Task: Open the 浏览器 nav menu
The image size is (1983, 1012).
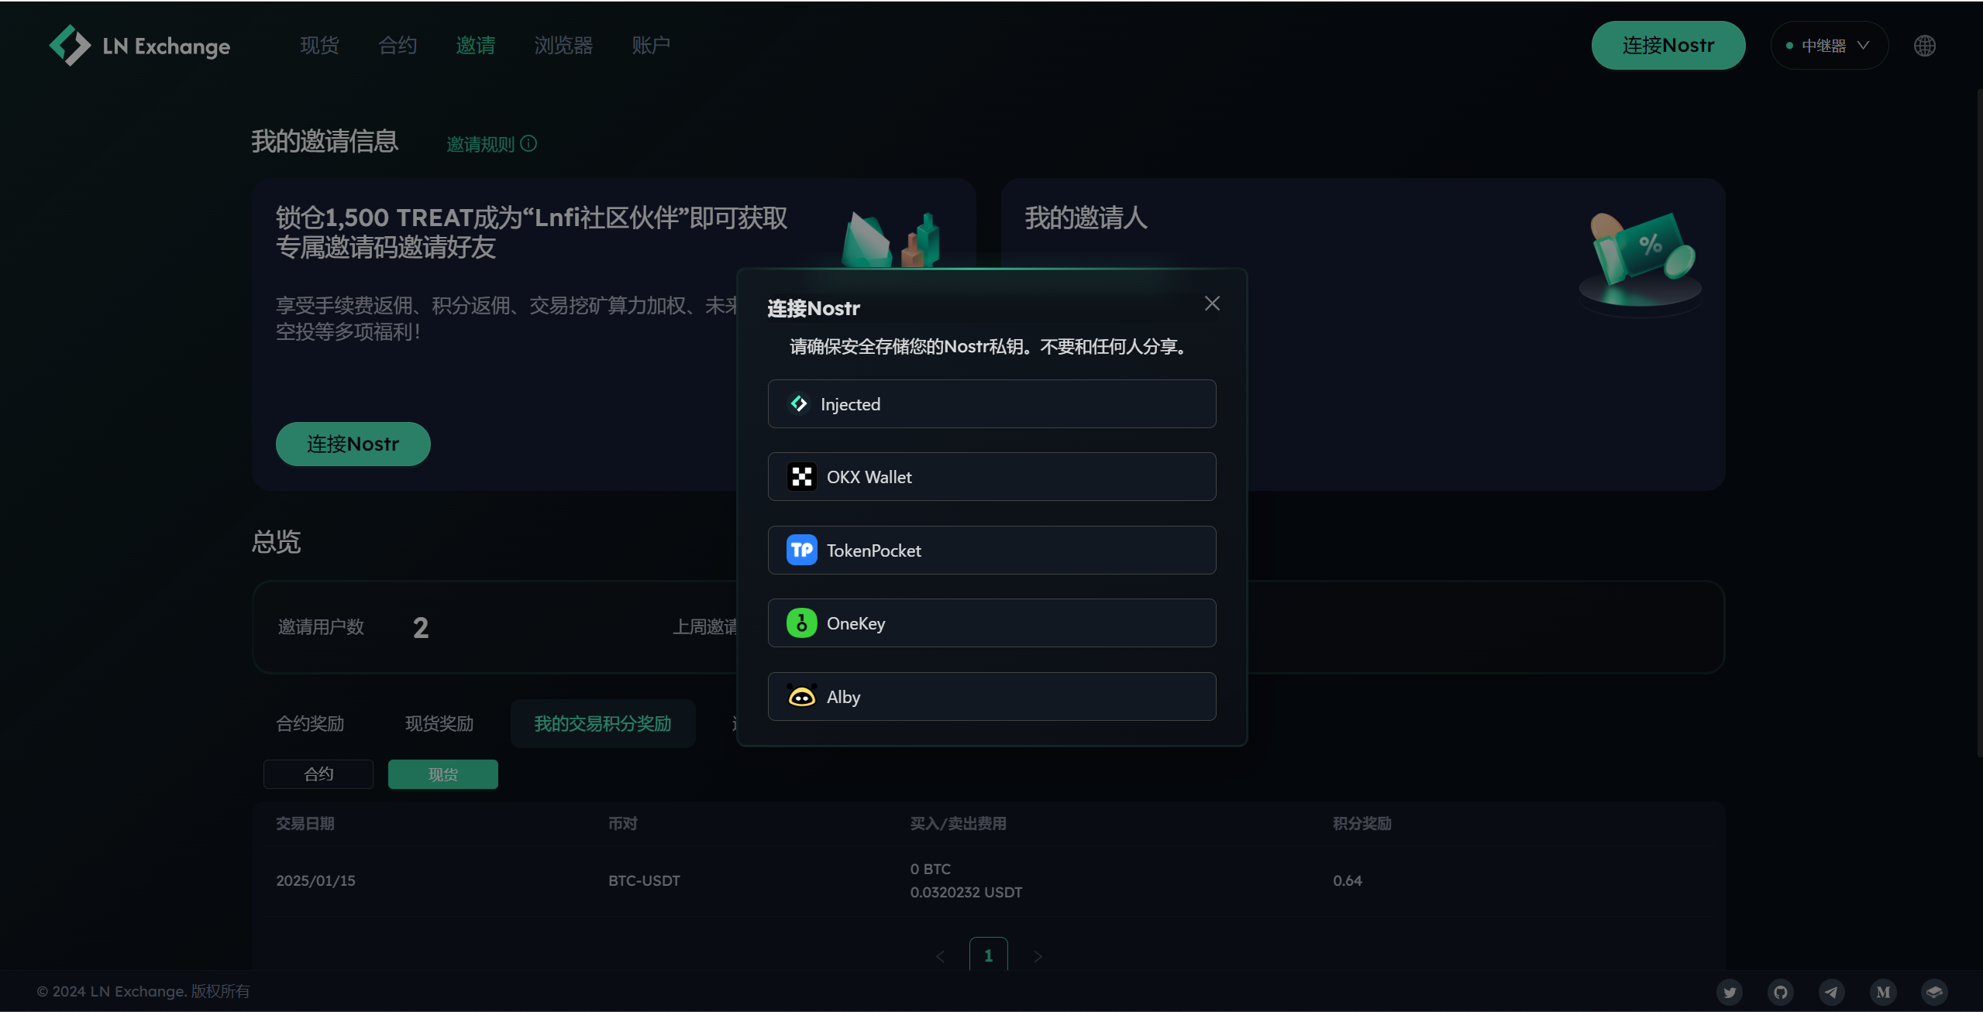Action: pyautogui.click(x=563, y=46)
